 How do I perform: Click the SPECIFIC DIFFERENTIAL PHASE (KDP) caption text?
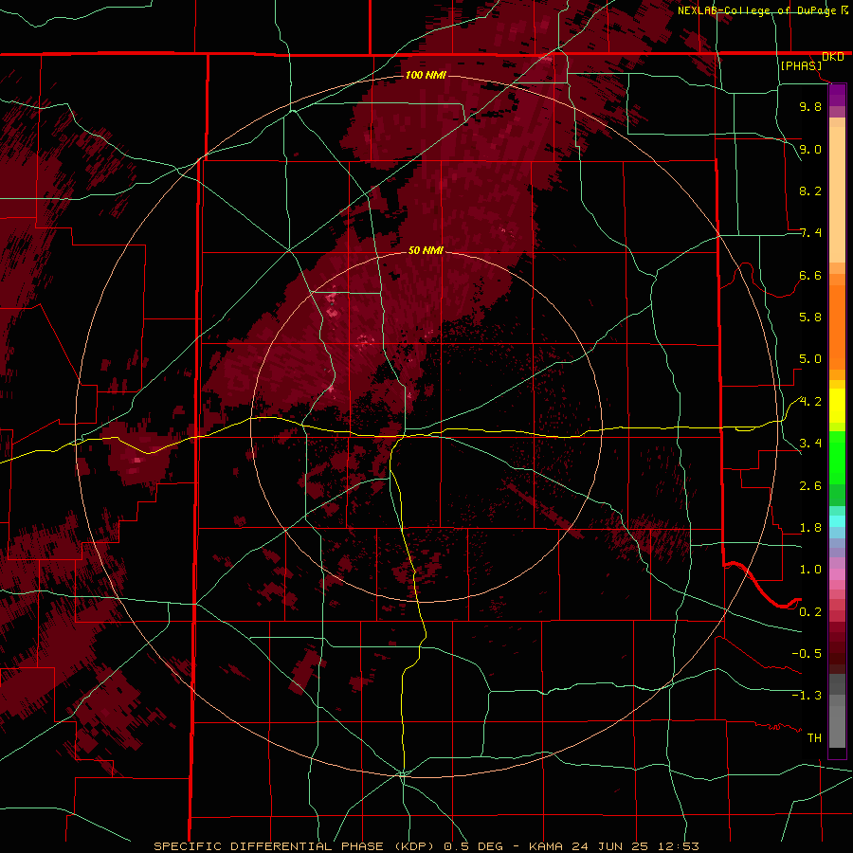tap(296, 846)
